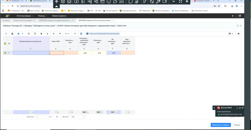Click the notification icon in dark header

pyautogui.click(x=233, y=16)
